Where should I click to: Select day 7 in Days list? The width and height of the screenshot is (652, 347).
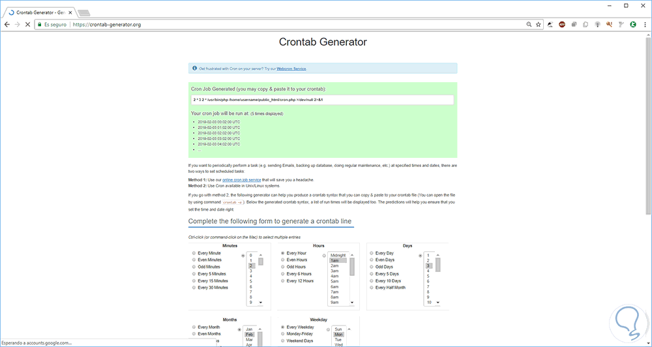(x=428, y=287)
